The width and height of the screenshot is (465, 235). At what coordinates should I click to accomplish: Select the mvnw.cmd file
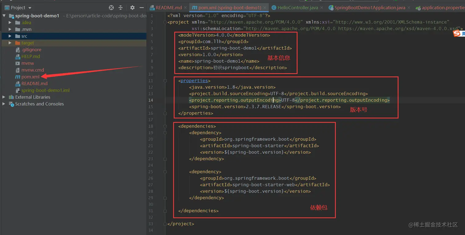pos(33,70)
